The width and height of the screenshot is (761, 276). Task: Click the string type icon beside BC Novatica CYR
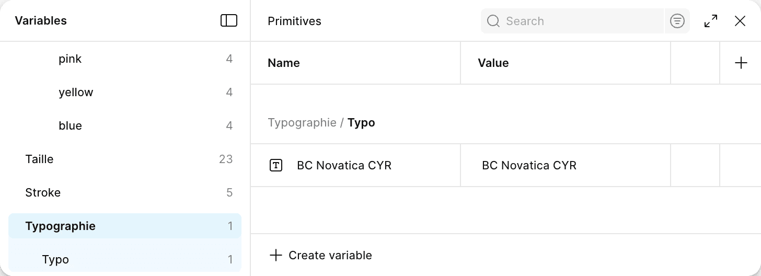pyautogui.click(x=276, y=166)
